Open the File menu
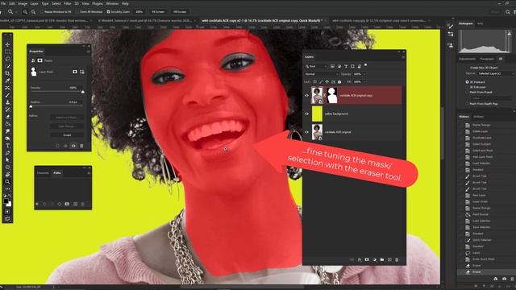The image size is (516, 290). click(x=3, y=3)
